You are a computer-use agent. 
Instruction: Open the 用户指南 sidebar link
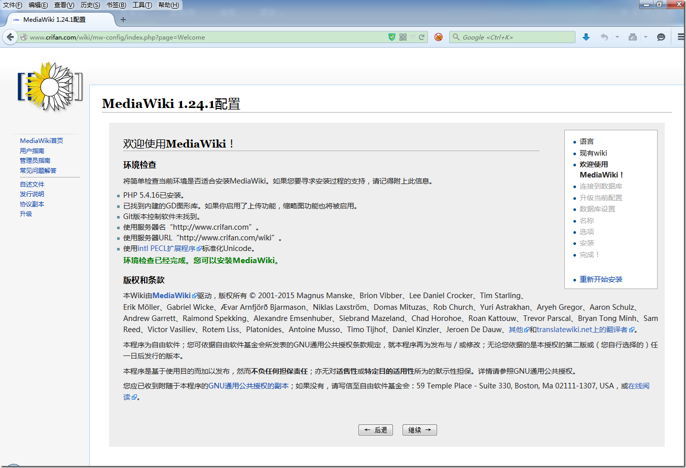[x=32, y=151]
